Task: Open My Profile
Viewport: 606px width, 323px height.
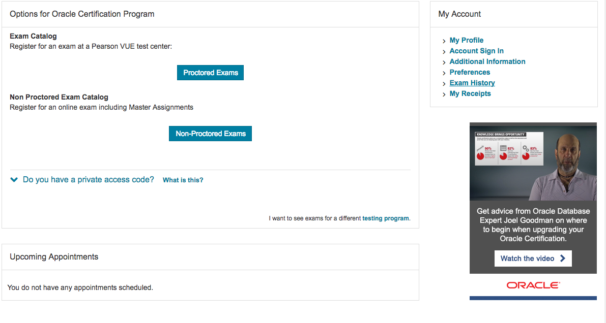Action: tap(466, 40)
